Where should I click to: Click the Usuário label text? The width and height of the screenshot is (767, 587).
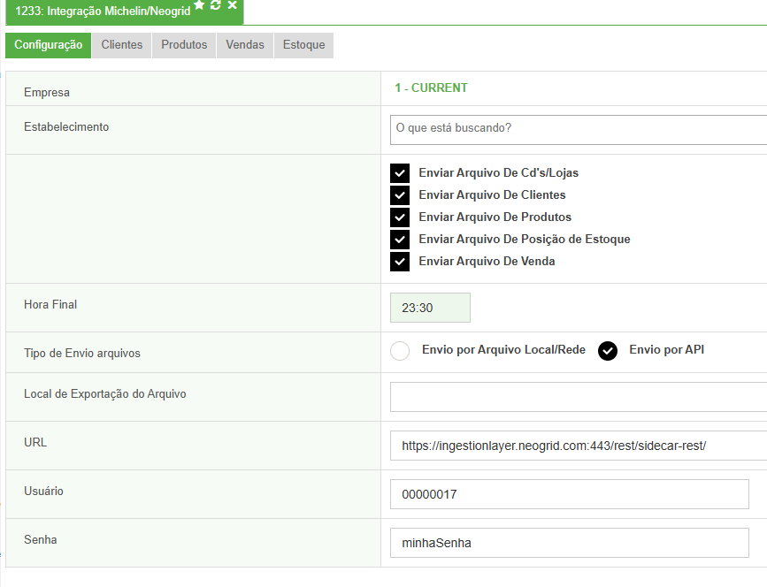[43, 492]
